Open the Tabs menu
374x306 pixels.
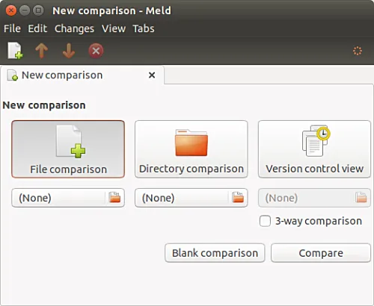pos(144,28)
